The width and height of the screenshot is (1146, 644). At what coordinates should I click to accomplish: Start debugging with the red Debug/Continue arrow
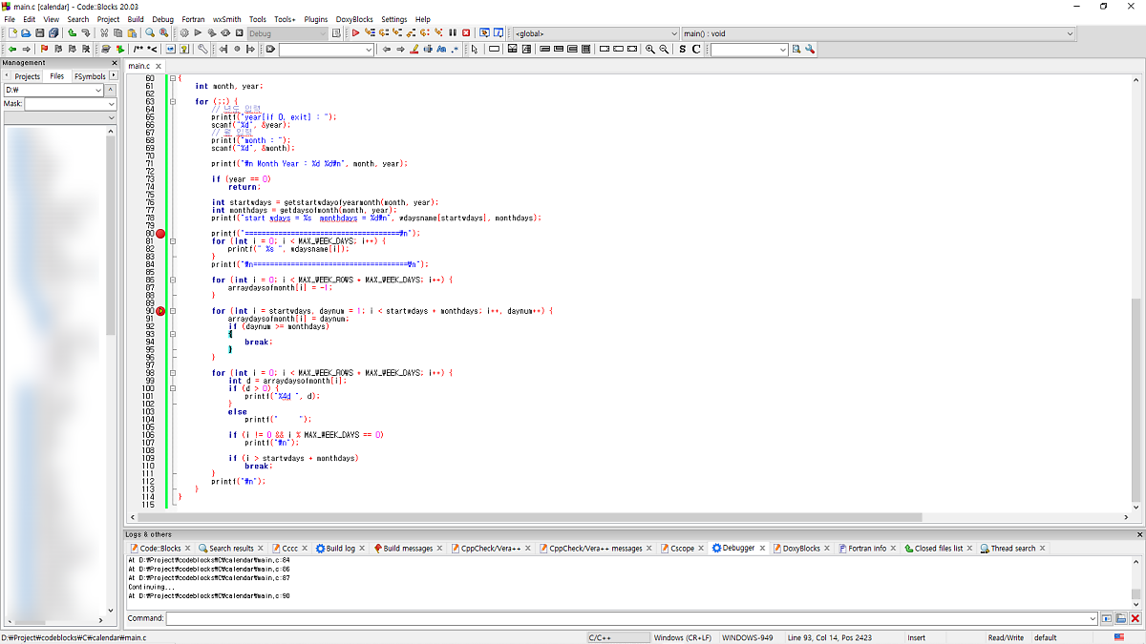coord(355,33)
